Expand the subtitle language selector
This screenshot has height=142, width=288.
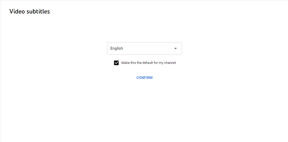click(x=144, y=48)
